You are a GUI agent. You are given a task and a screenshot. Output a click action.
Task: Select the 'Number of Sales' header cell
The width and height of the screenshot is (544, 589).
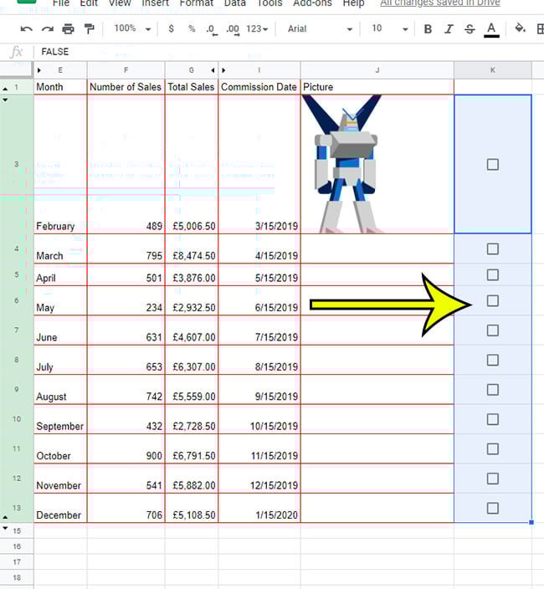[x=126, y=87]
